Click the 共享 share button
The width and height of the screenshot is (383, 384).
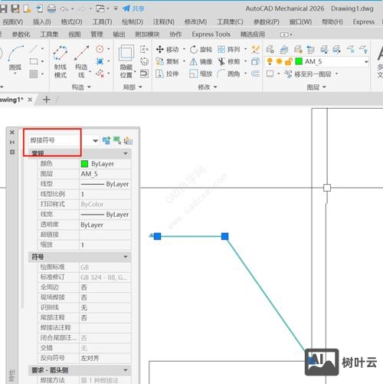pos(133,8)
